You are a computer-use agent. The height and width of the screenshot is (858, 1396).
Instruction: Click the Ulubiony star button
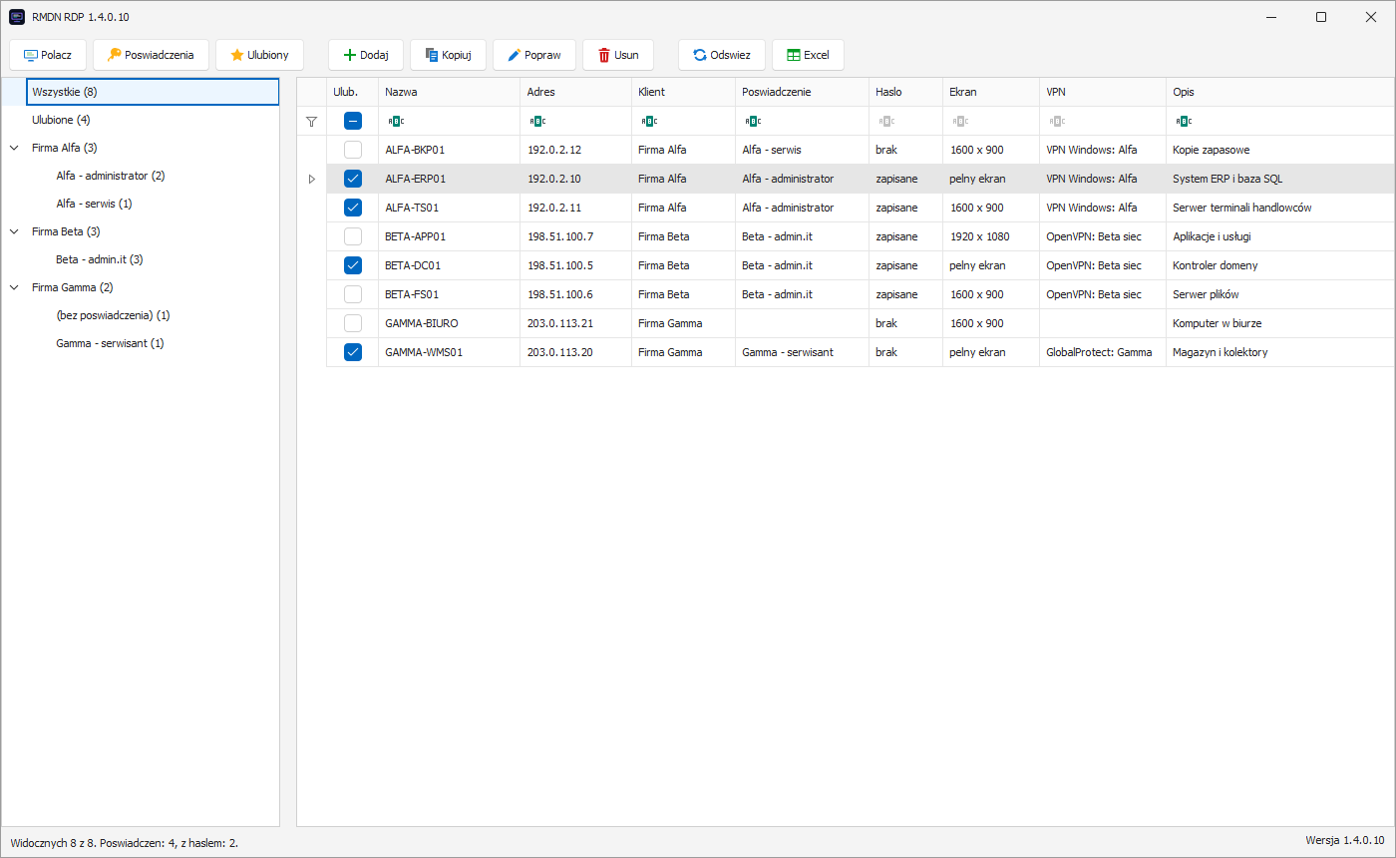[259, 55]
